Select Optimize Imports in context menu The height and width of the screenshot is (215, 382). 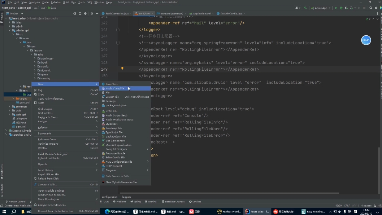click(65, 144)
